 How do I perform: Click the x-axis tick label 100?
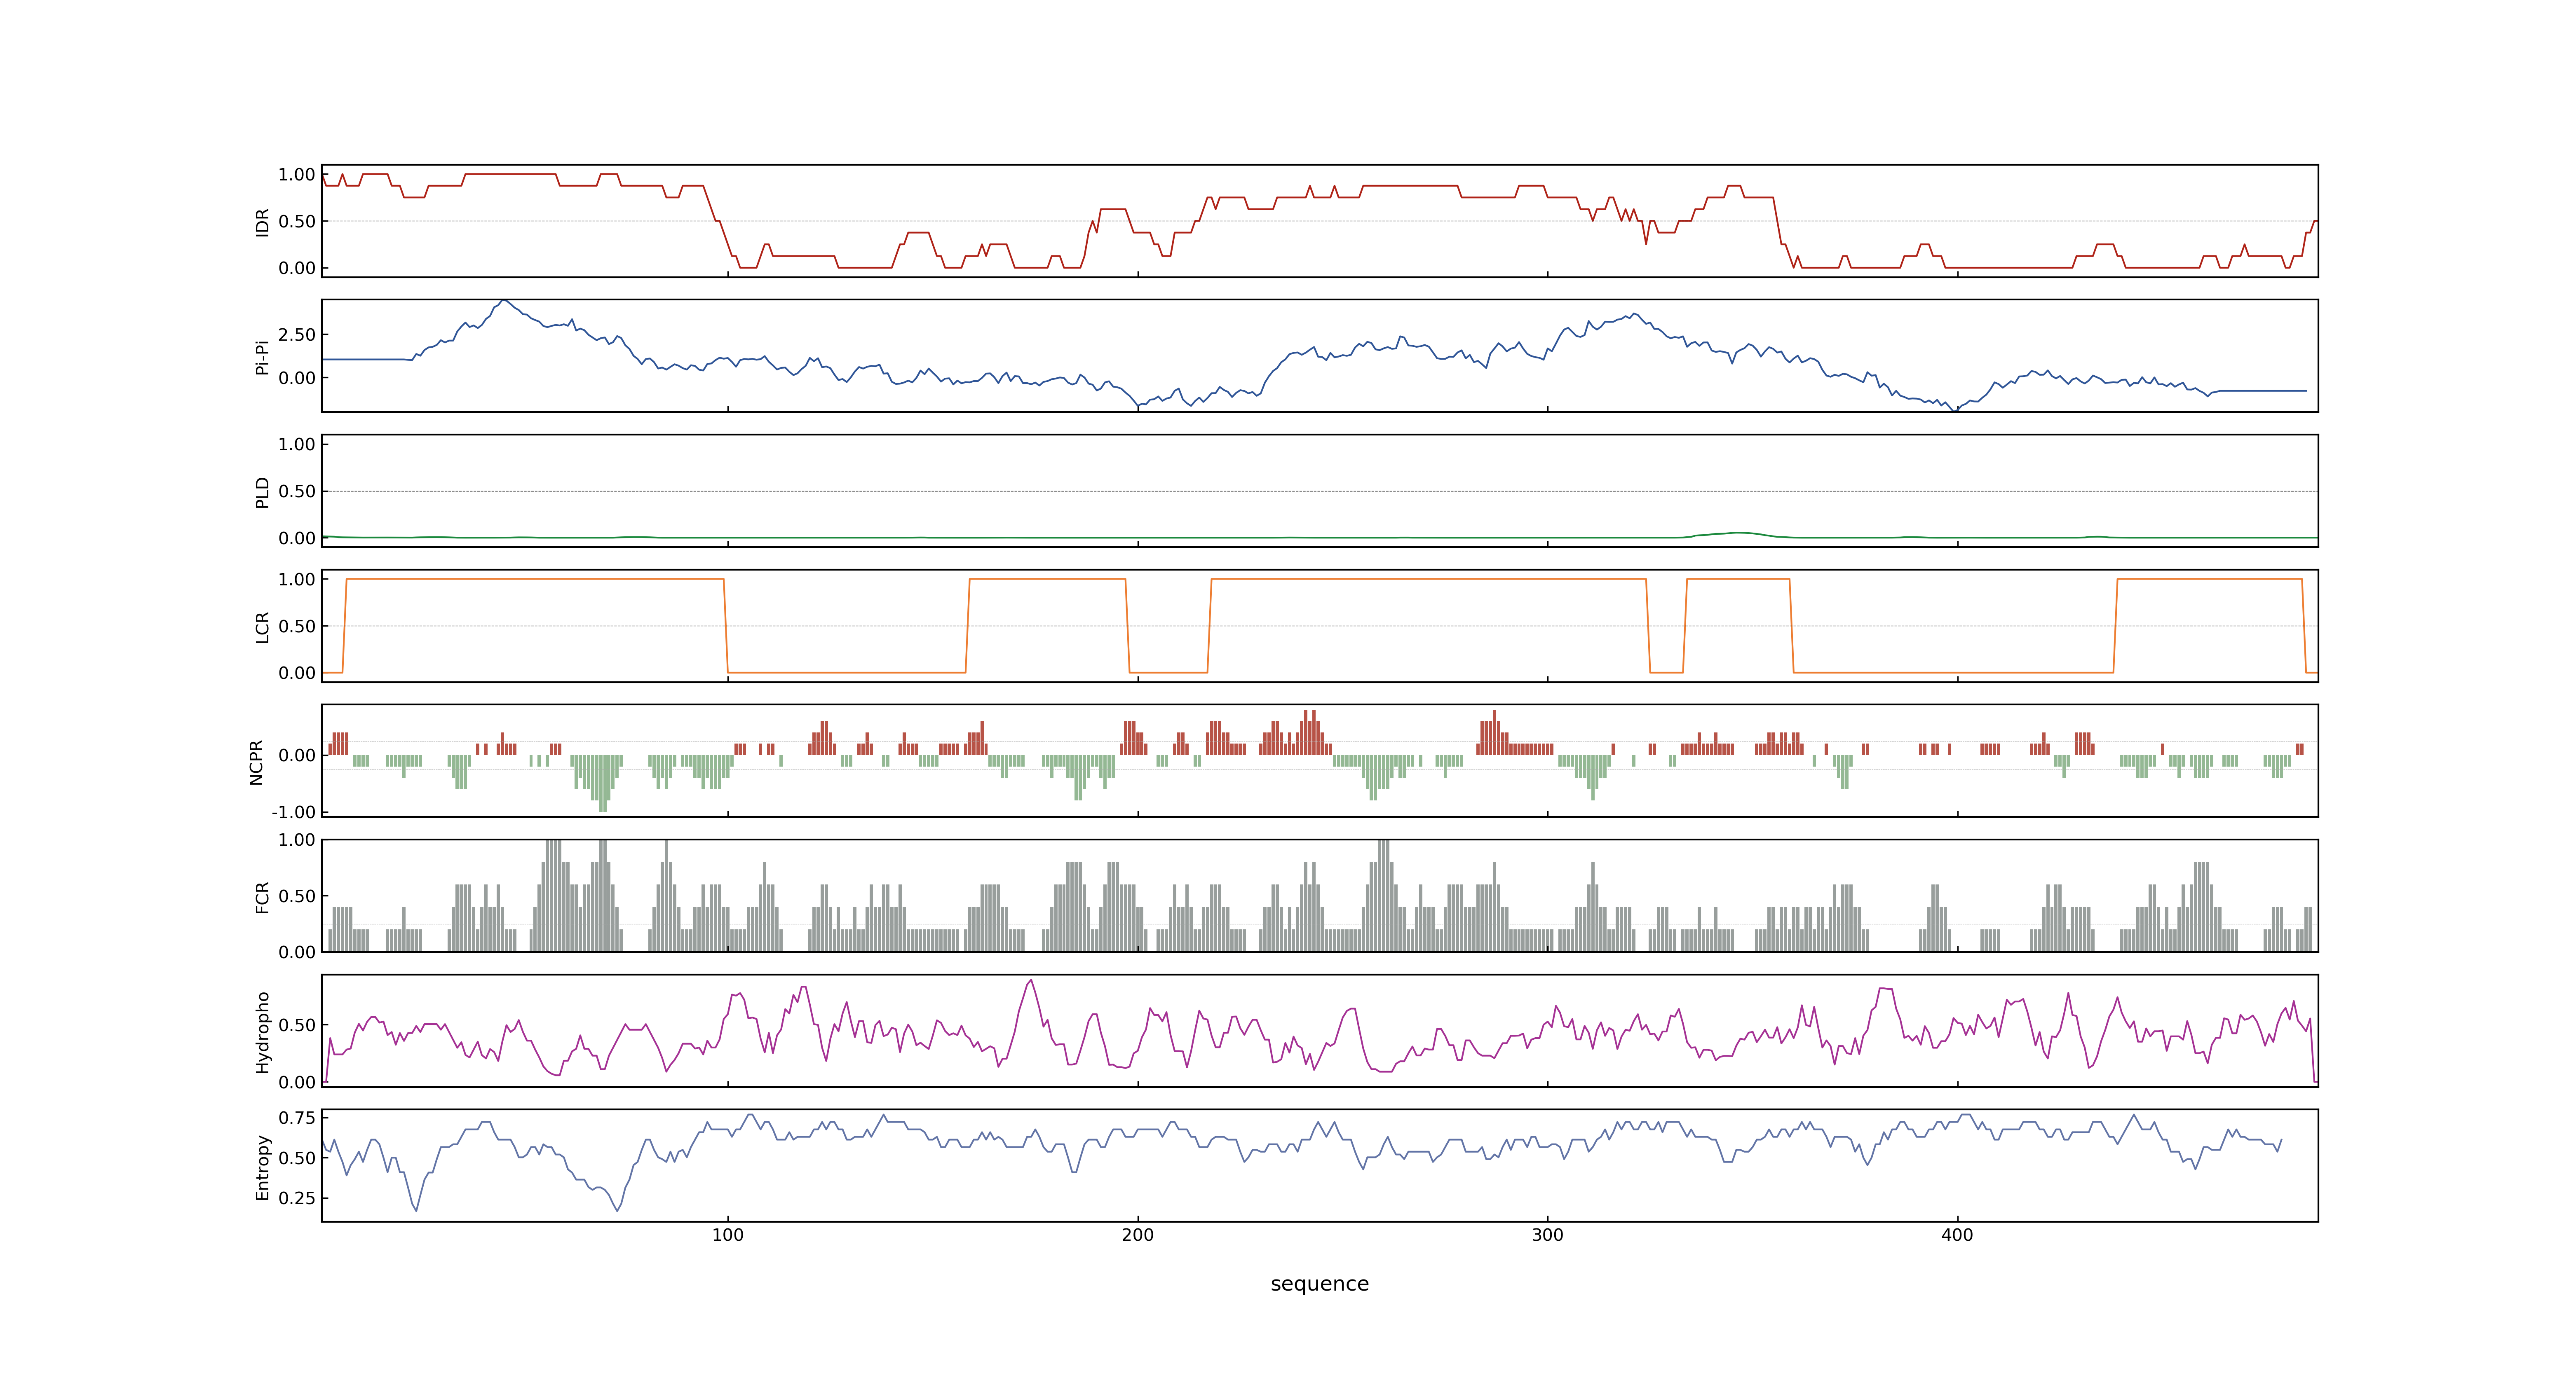[x=727, y=1235]
